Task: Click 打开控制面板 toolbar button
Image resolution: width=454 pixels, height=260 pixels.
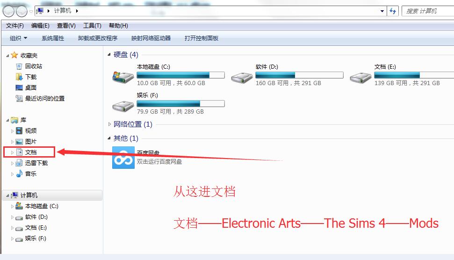Action: [x=202, y=38]
